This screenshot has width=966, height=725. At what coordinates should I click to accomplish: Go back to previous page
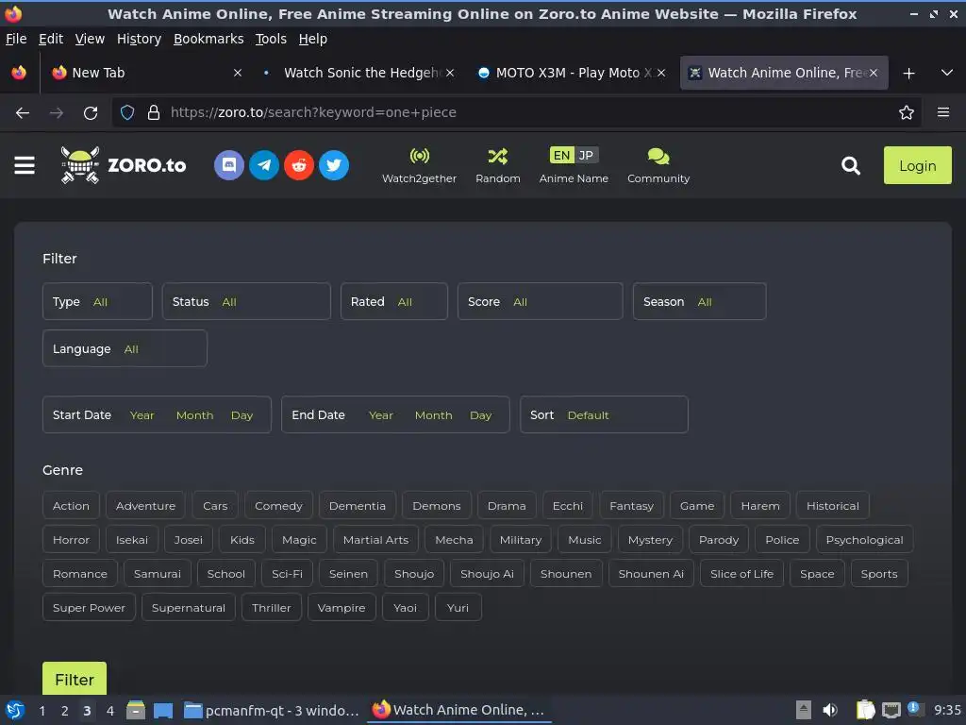pos(23,113)
